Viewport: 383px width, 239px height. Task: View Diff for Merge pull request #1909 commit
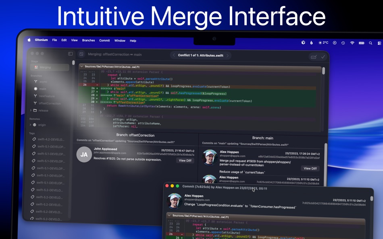click(x=310, y=168)
